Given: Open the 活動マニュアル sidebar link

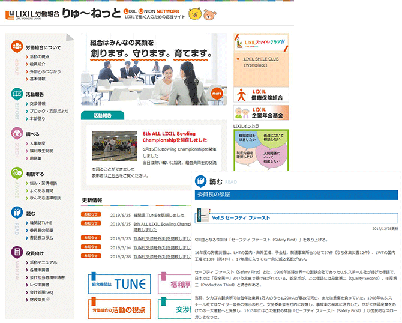Looking at the screenshot, I should pos(43,262).
